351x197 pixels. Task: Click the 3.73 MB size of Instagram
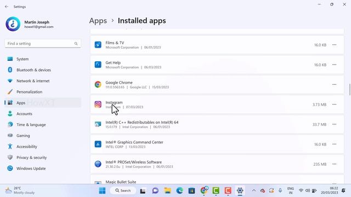click(319, 105)
